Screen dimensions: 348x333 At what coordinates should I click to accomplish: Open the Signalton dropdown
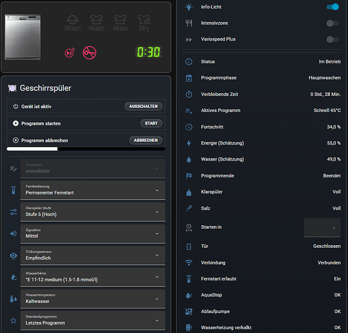click(93, 234)
